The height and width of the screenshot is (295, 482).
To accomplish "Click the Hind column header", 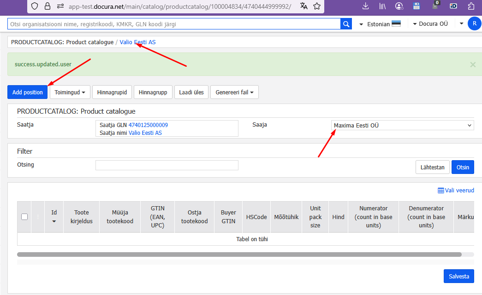I will pyautogui.click(x=338, y=217).
